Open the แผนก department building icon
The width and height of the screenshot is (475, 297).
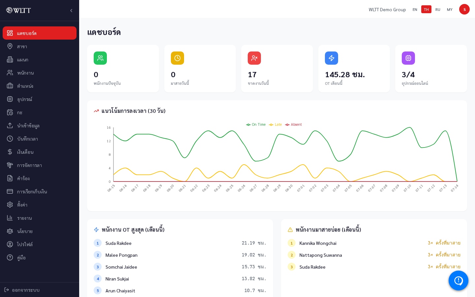click(x=10, y=59)
